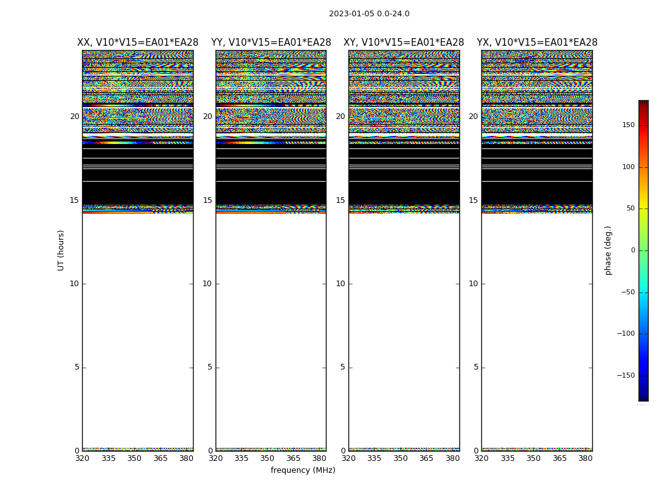Click the 'phase (deg.)' colorbar label

click(608, 250)
